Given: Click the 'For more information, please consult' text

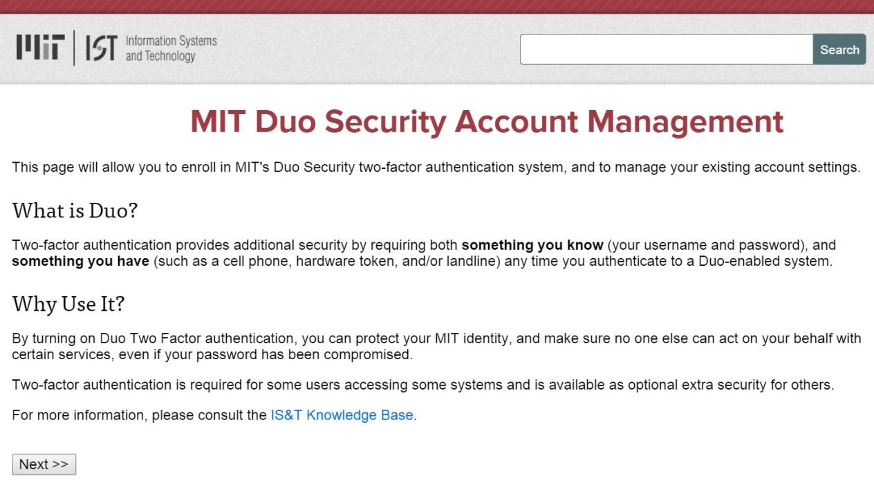Looking at the screenshot, I should click(138, 416).
